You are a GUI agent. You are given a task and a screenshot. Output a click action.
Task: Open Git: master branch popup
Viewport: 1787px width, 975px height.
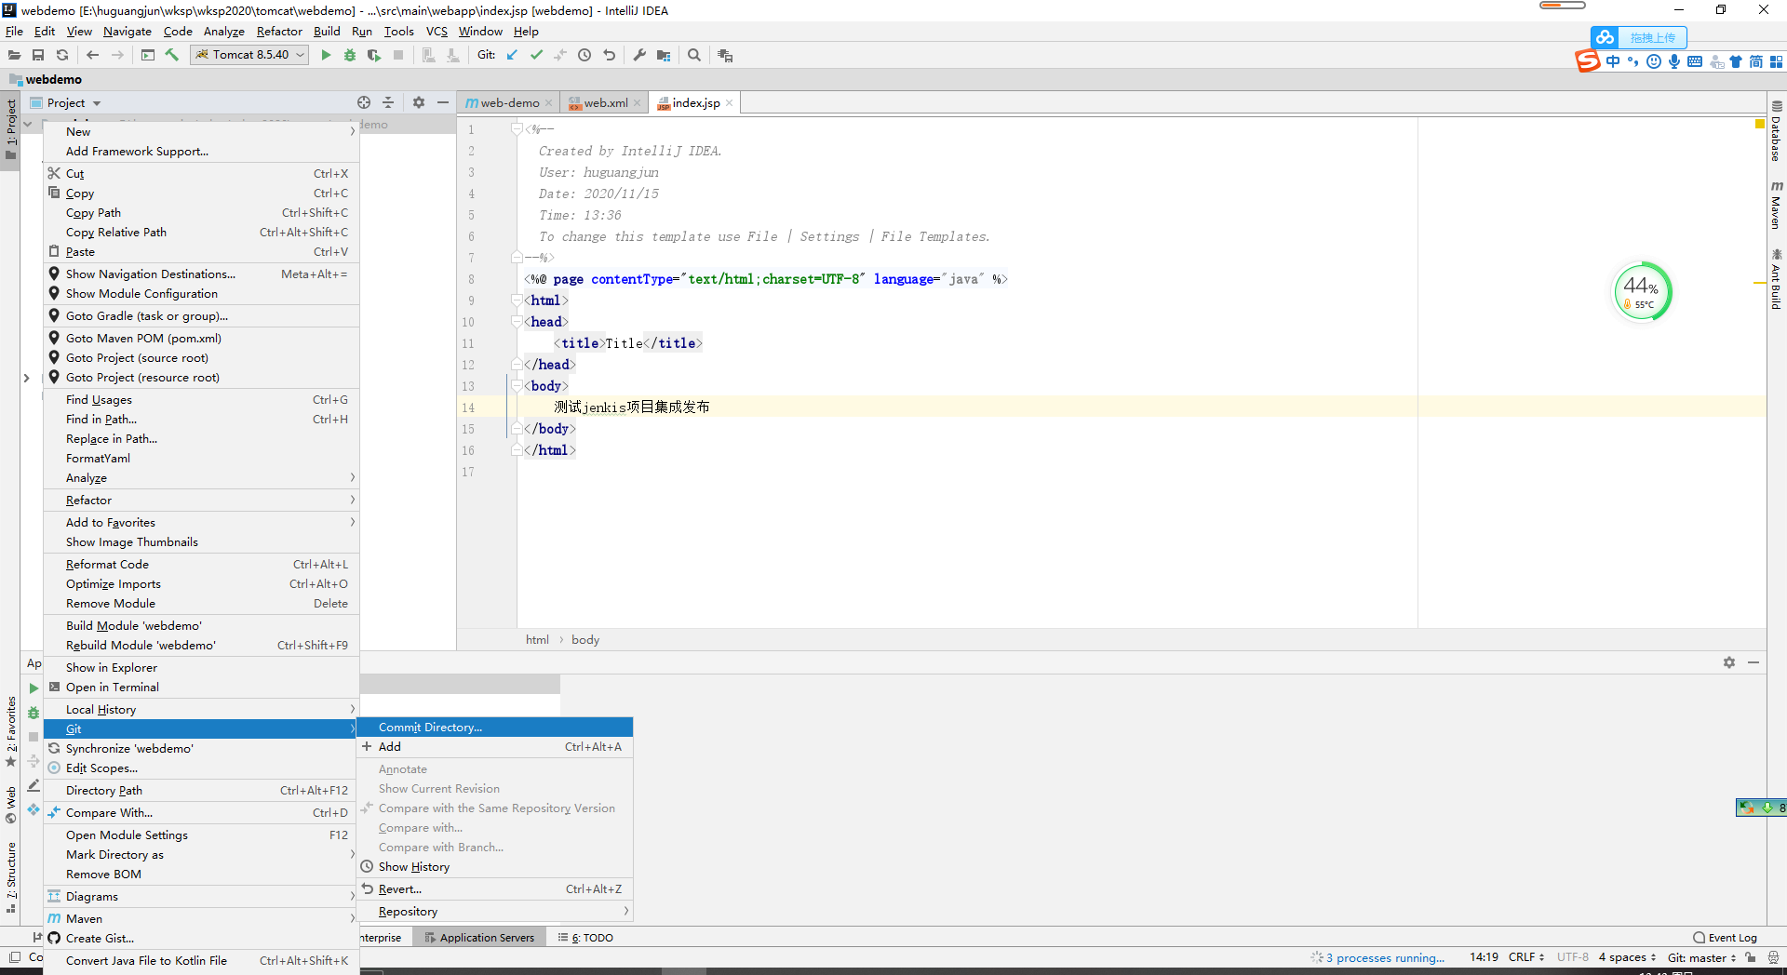[x=1701, y=957]
